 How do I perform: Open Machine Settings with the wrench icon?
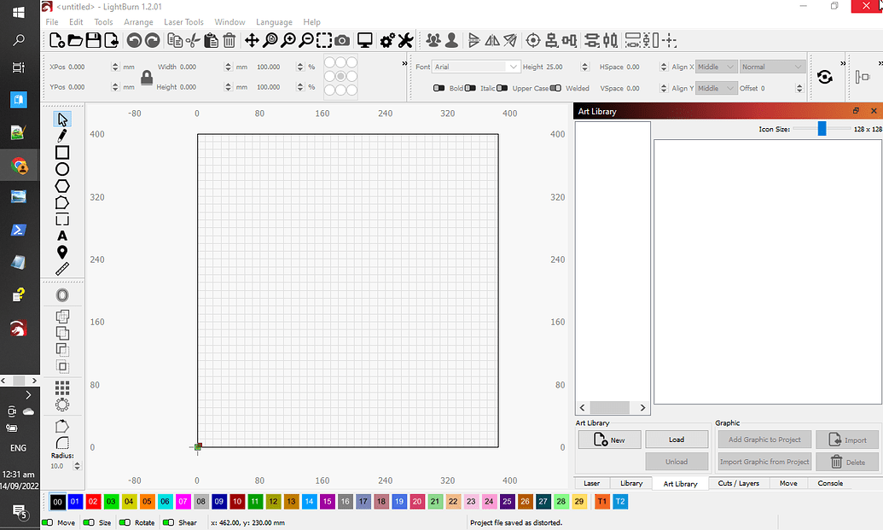tap(404, 40)
